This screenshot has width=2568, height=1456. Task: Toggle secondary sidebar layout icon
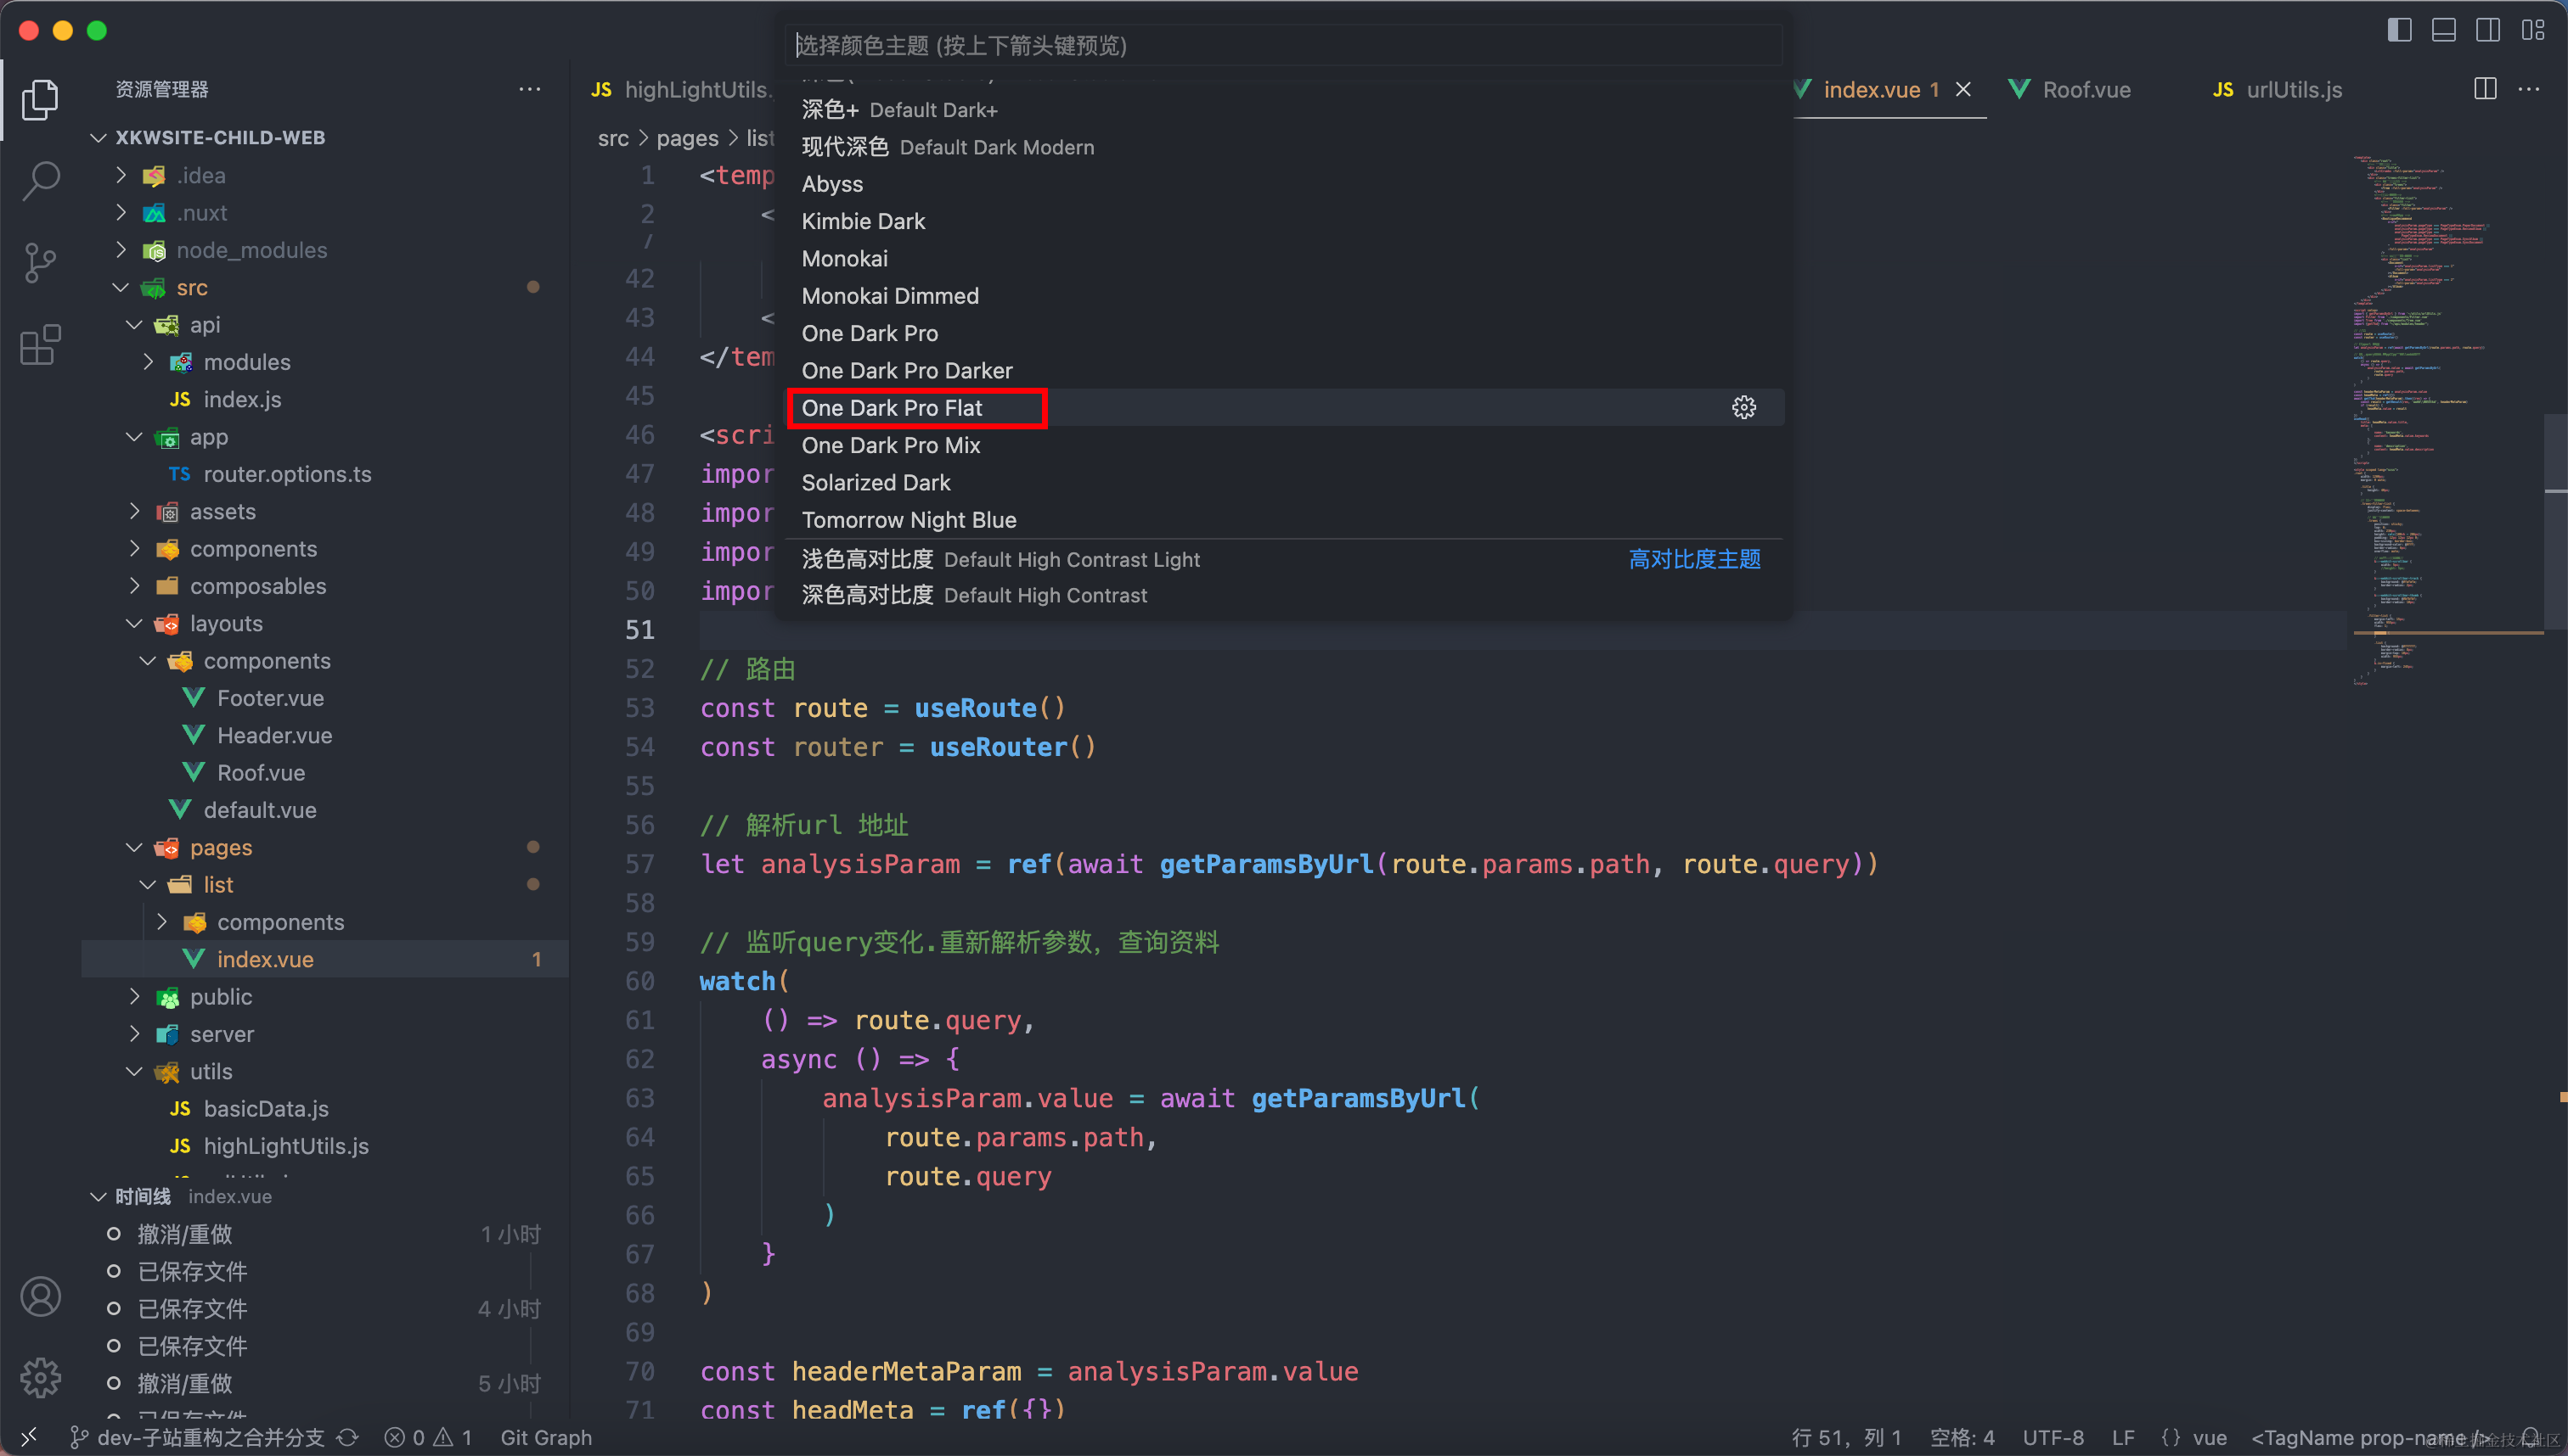2487,30
